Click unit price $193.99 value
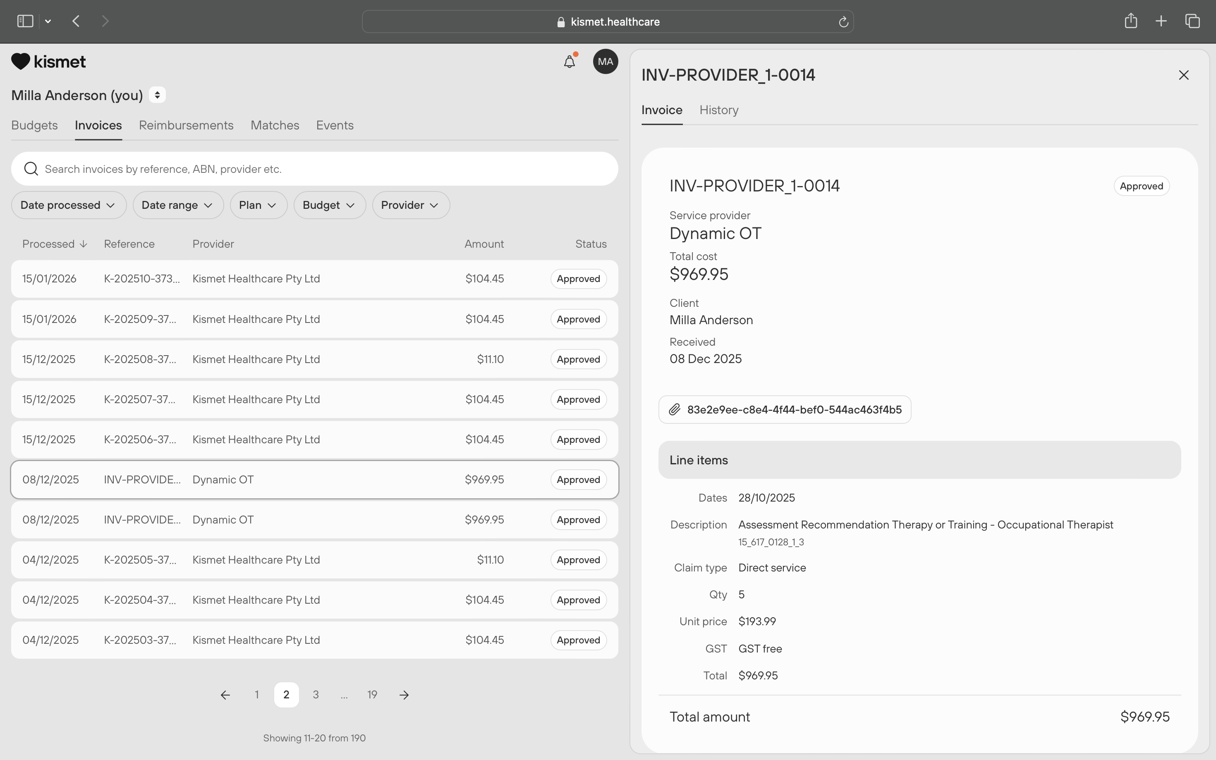Viewport: 1216px width, 760px height. pos(756,622)
